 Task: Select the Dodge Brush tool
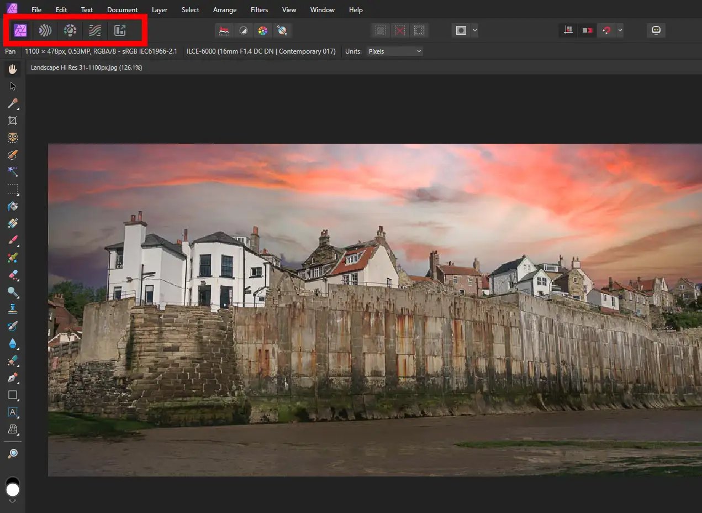pos(13,292)
